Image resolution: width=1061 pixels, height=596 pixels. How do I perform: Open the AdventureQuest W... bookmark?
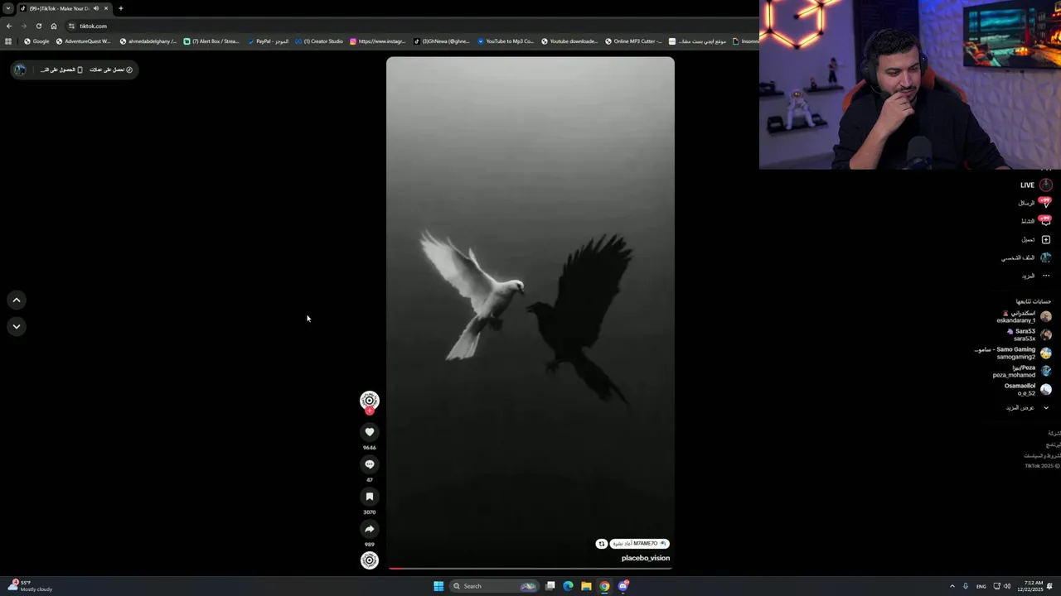tap(83, 41)
